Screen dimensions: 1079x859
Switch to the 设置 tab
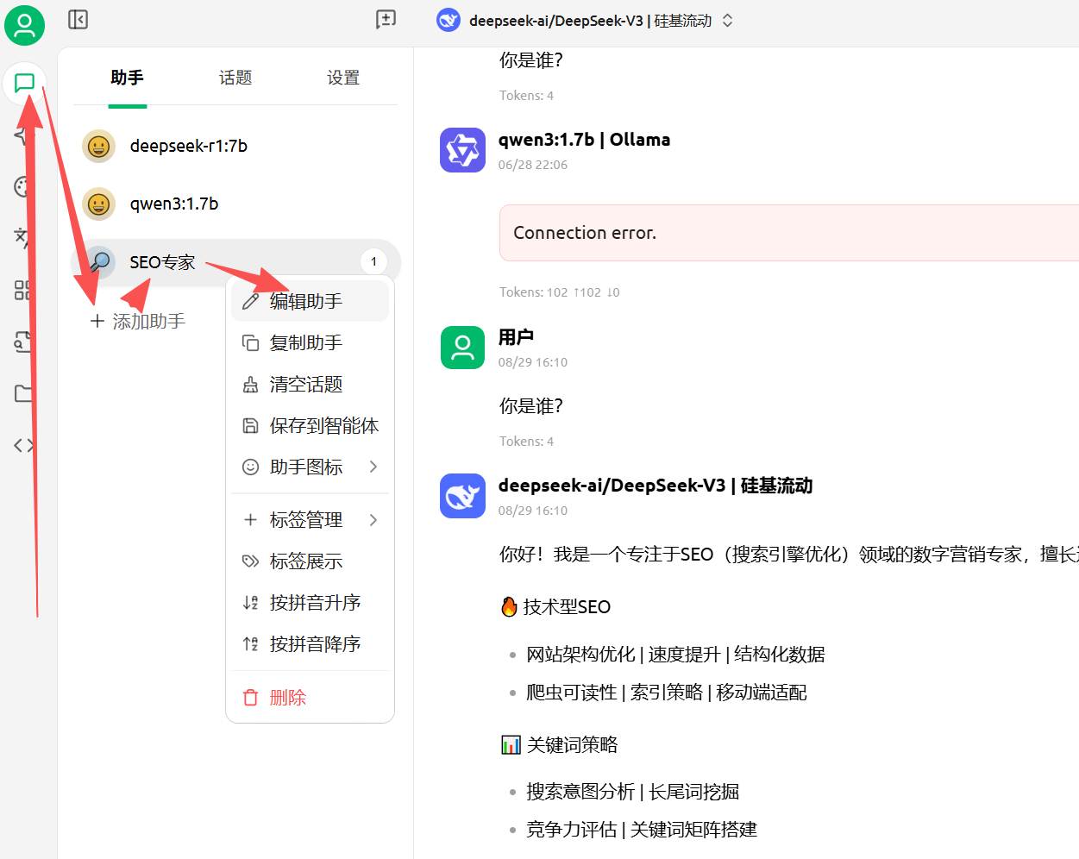tap(343, 78)
